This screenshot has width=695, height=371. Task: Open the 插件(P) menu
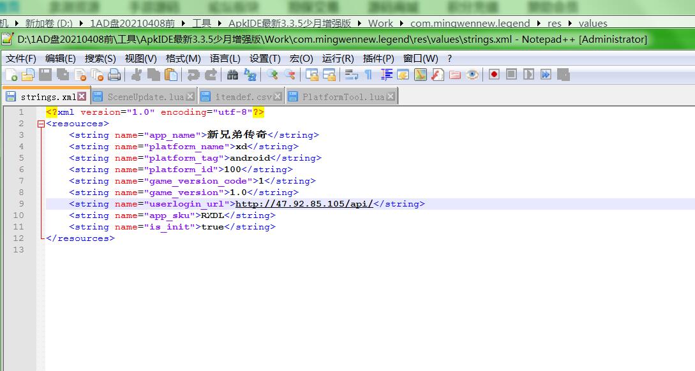click(x=378, y=58)
